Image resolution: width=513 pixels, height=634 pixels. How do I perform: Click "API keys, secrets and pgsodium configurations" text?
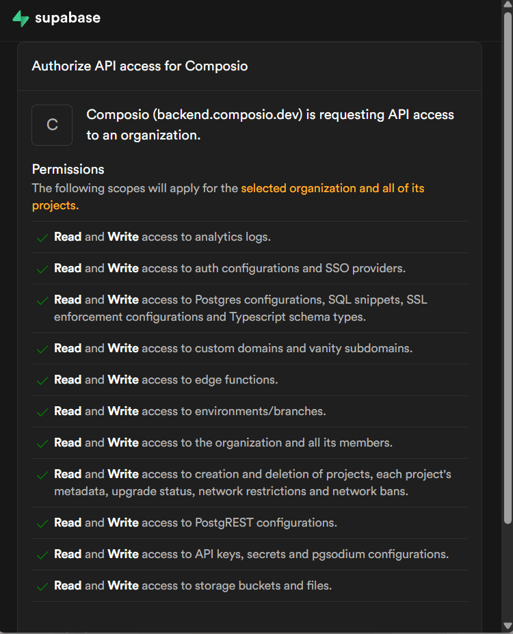(321, 555)
